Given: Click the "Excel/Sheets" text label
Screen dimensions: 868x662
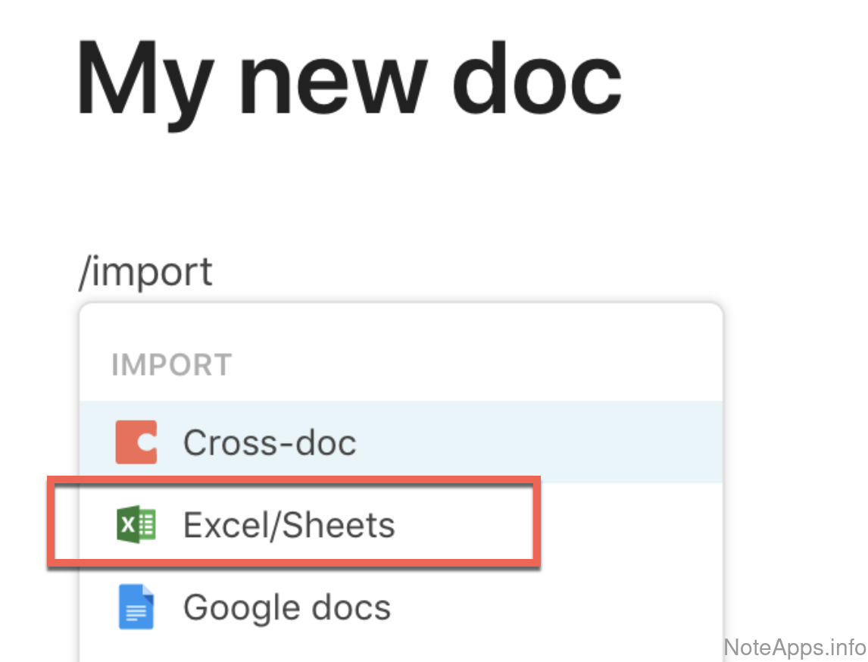Looking at the screenshot, I should (x=289, y=525).
